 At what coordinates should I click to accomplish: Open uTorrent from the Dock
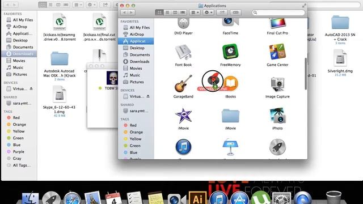[x=260, y=198]
